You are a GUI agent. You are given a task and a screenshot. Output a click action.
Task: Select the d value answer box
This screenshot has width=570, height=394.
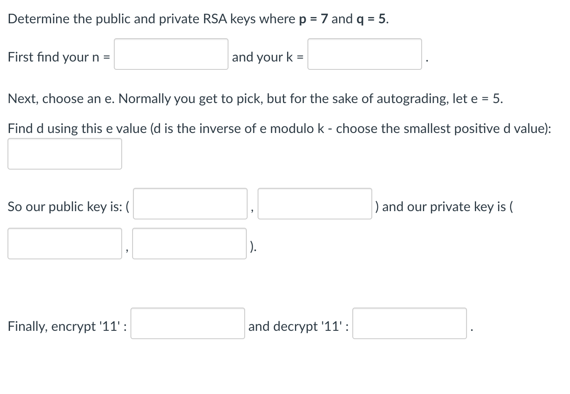(x=64, y=153)
